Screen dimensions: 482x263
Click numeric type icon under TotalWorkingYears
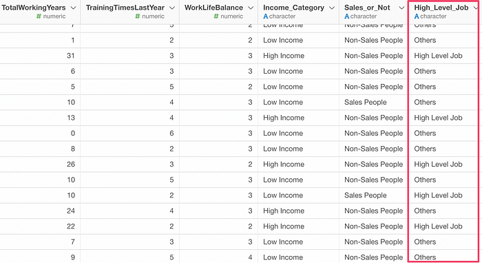tap(39, 17)
